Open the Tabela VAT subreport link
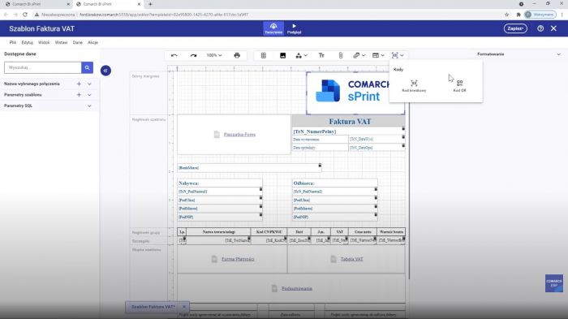Screen dimensions: 568x319 point(351,259)
